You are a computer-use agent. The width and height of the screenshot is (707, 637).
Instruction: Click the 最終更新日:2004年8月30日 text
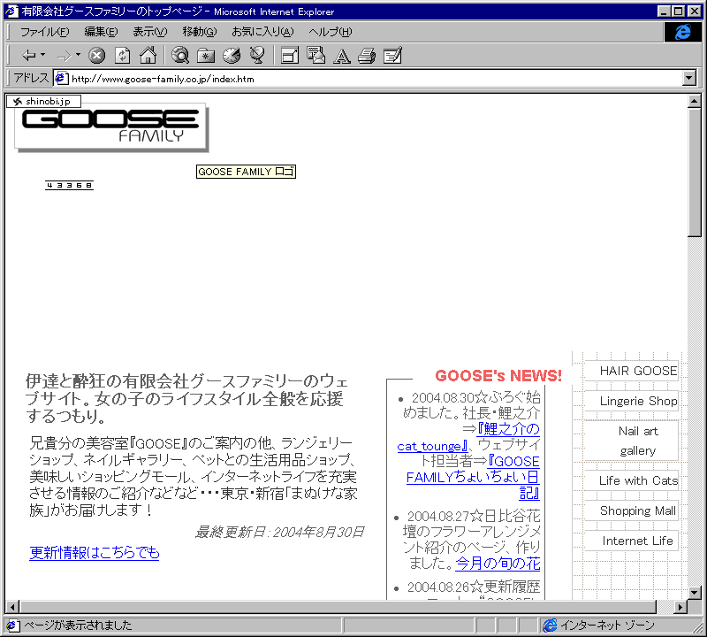279,532
